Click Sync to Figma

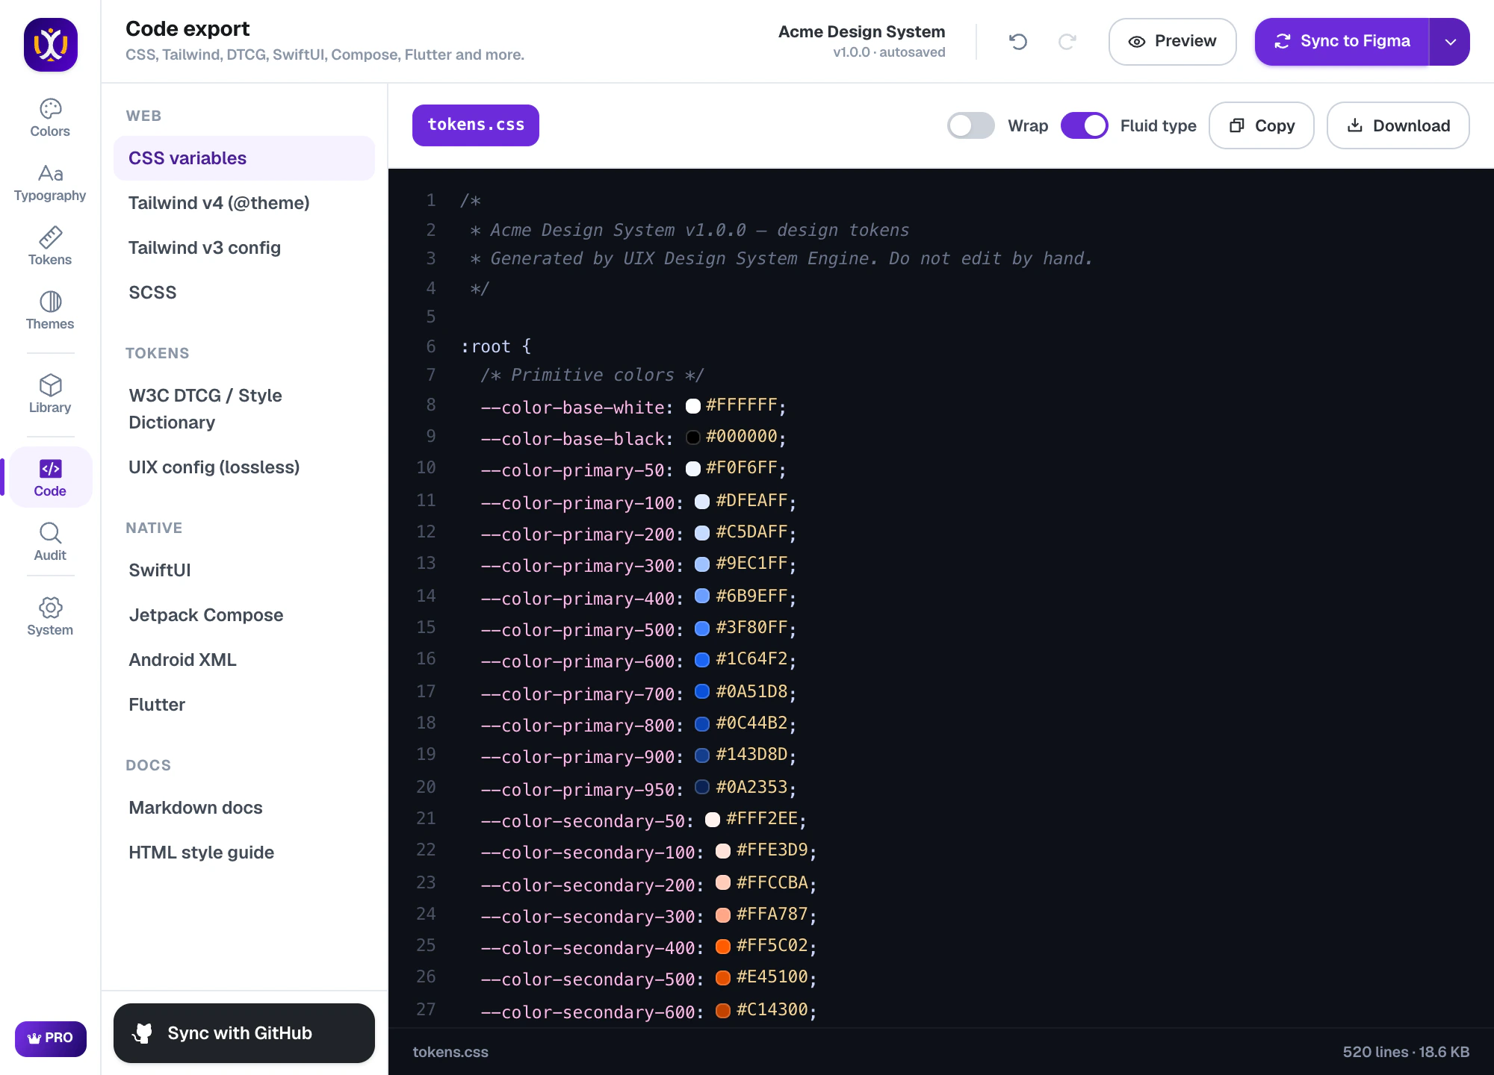point(1342,42)
